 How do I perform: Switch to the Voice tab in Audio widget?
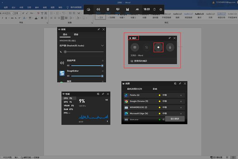tap(76, 34)
